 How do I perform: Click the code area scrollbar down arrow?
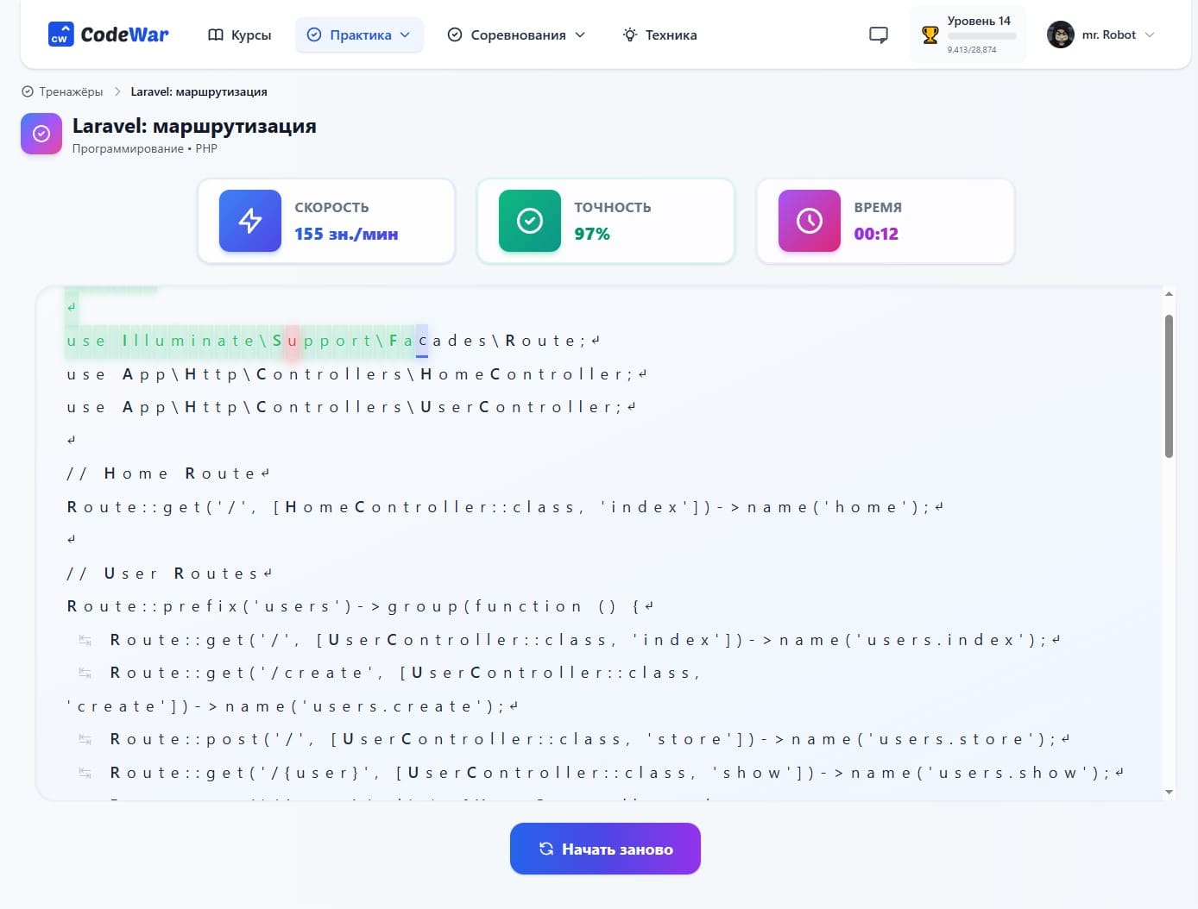(1169, 792)
